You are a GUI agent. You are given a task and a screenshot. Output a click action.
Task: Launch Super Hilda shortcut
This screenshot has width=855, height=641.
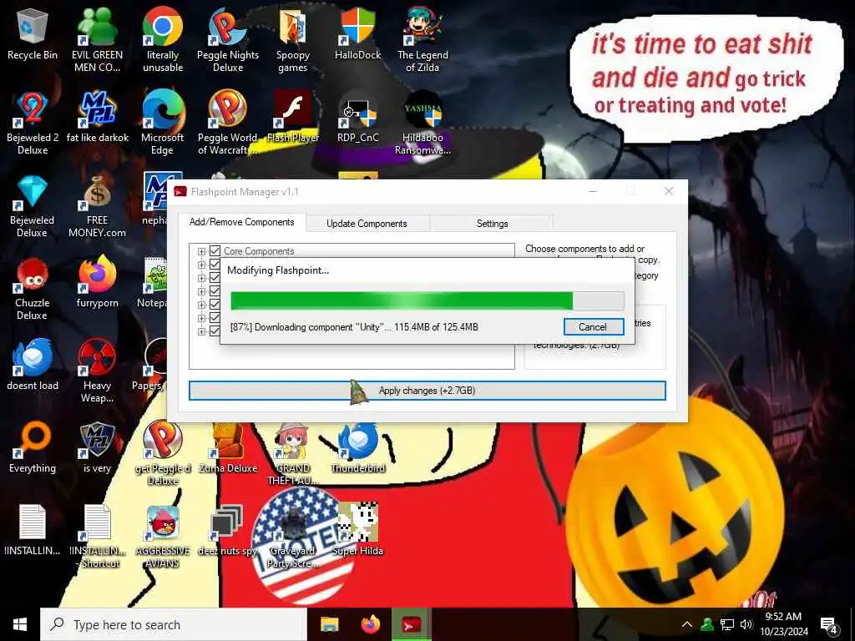(x=357, y=530)
